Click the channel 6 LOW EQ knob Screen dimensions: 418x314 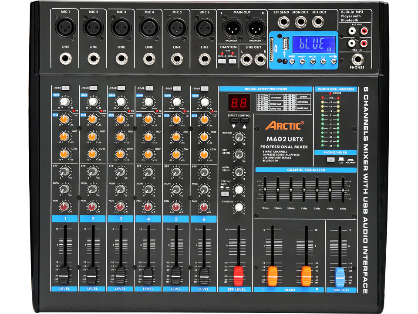pyautogui.click(x=204, y=154)
